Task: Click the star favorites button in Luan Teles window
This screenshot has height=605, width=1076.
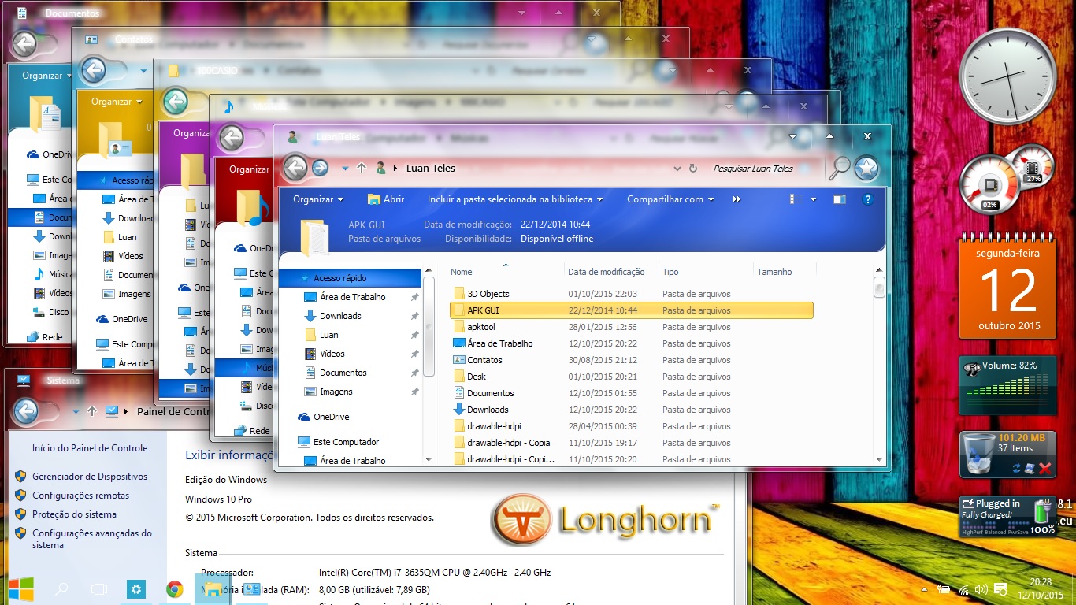Action: click(866, 168)
